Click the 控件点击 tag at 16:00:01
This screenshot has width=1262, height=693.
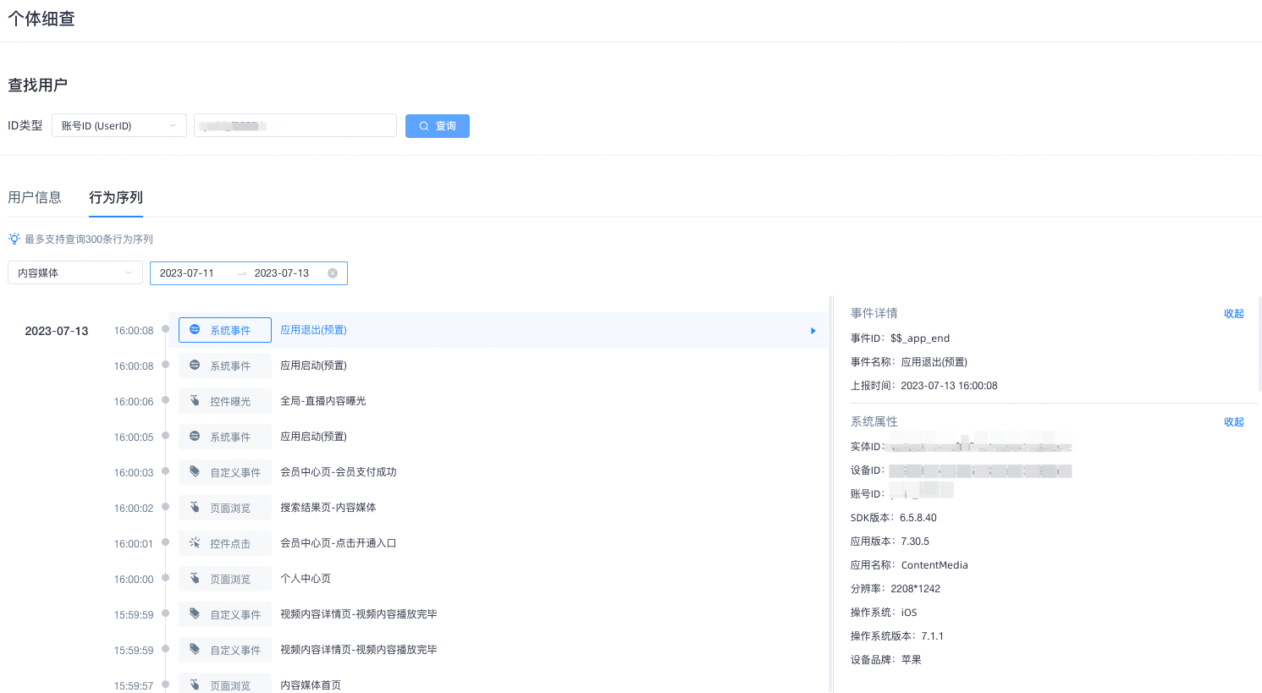(225, 543)
